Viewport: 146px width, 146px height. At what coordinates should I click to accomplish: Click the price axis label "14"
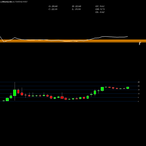click(x=139, y=94)
